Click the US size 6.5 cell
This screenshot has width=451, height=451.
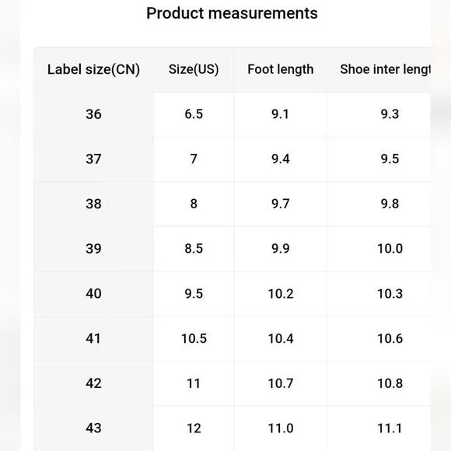[x=194, y=114]
